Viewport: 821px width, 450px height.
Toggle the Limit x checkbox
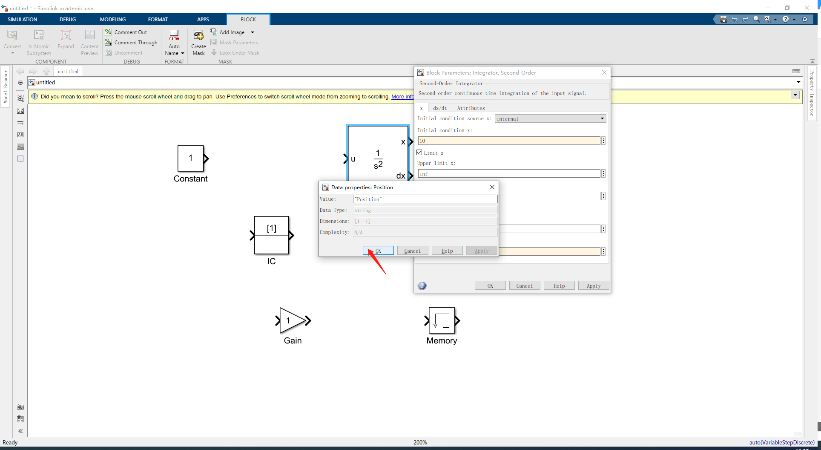click(419, 153)
